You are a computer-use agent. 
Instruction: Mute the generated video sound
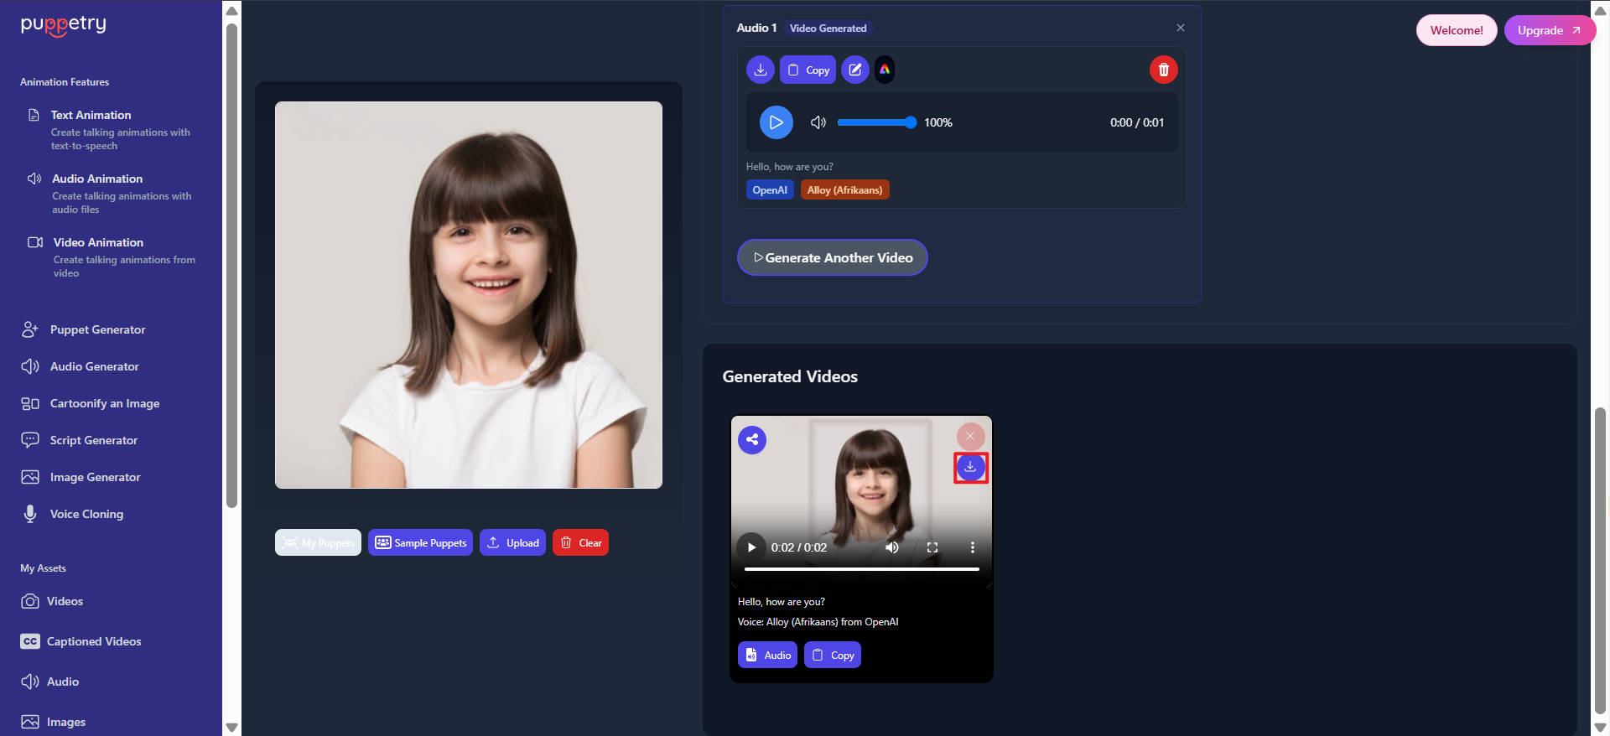(x=892, y=547)
